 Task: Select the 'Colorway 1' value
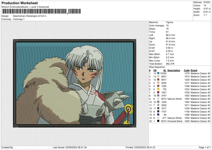pos(19,19)
